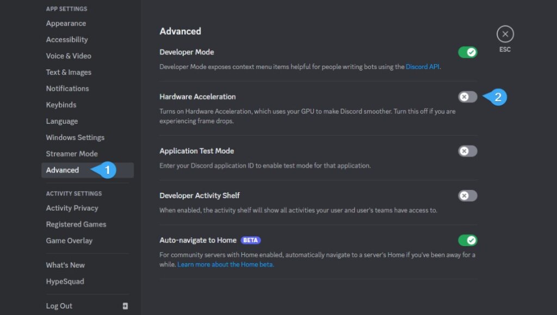Follow the Discord API link
The width and height of the screenshot is (557, 315).
pos(422,67)
